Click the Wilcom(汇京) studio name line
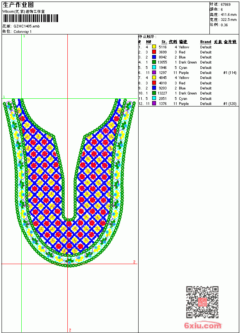The width and height of the screenshot is (240, 333). [x=24, y=12]
